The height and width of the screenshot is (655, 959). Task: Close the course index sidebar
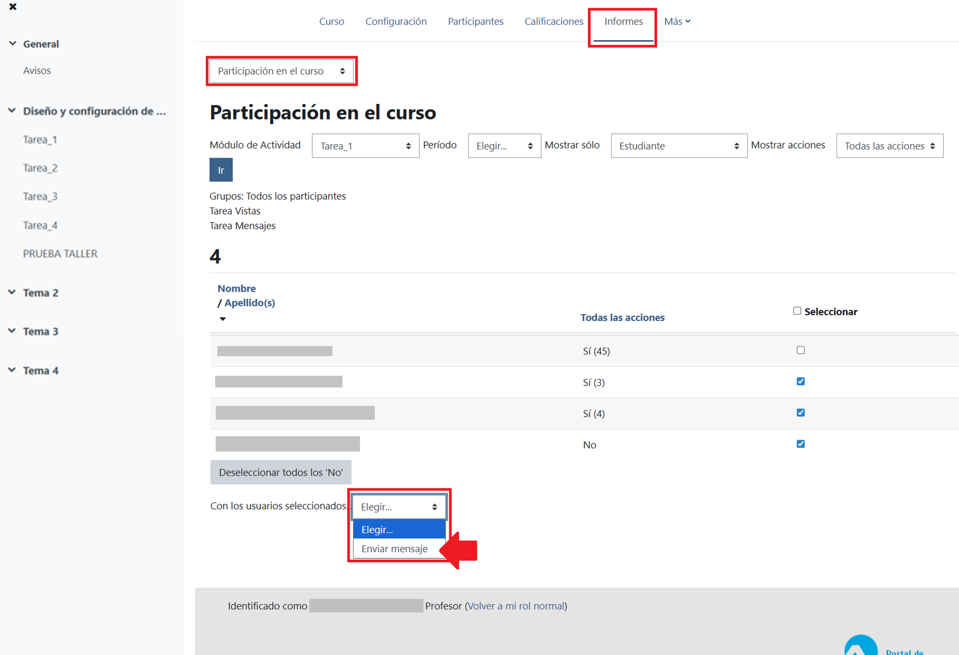pos(13,6)
